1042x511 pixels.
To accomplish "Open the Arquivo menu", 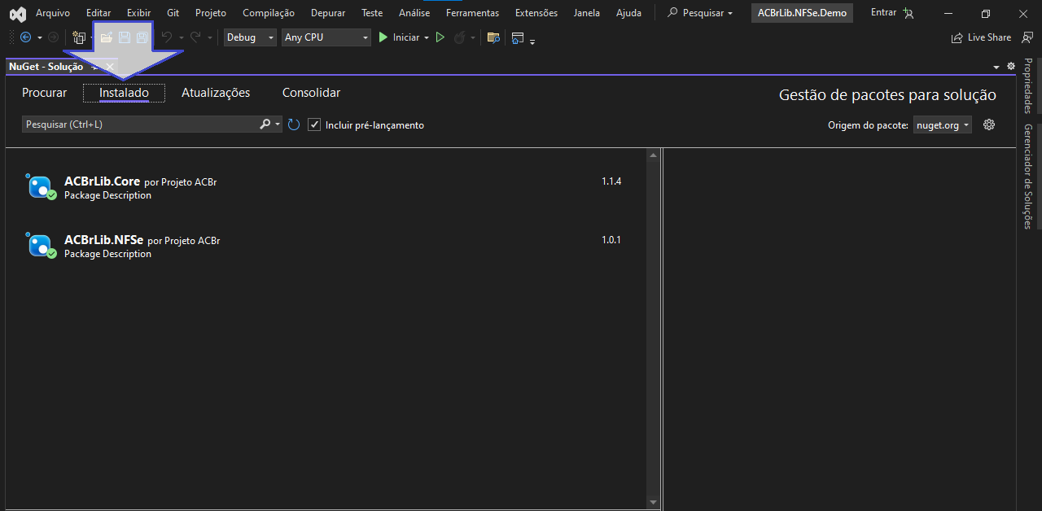I will coord(53,13).
